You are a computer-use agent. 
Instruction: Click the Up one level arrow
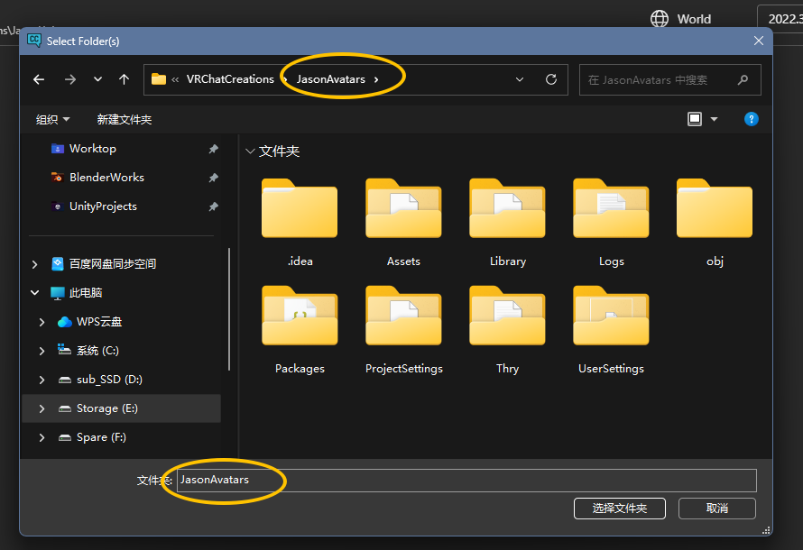pyautogui.click(x=124, y=79)
